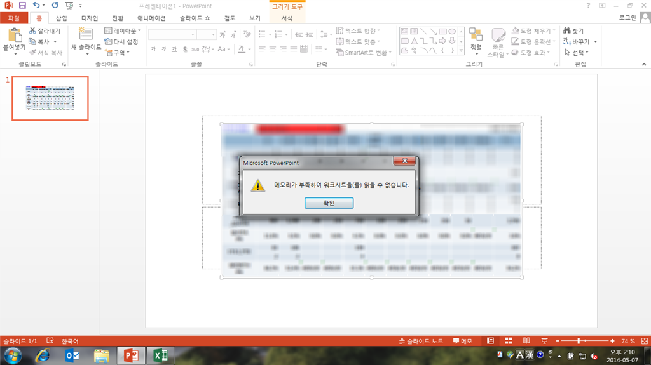The height and width of the screenshot is (365, 651).
Task: Align text left
Action: coord(262,49)
